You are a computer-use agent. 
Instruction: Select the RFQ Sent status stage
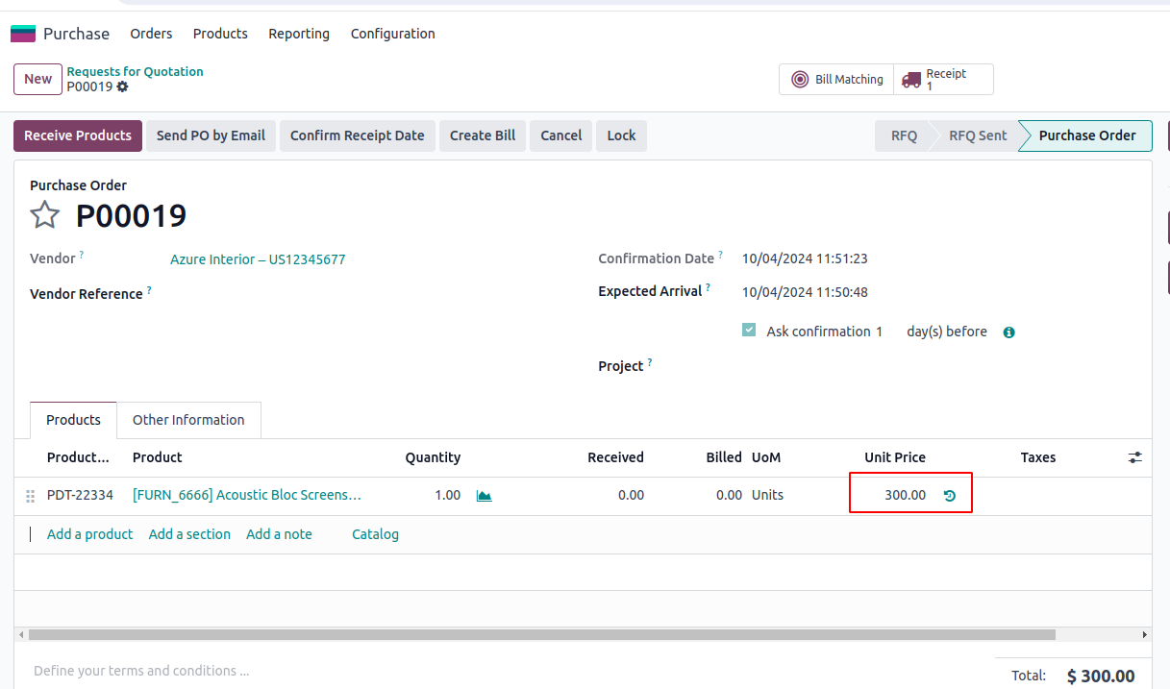coord(978,135)
